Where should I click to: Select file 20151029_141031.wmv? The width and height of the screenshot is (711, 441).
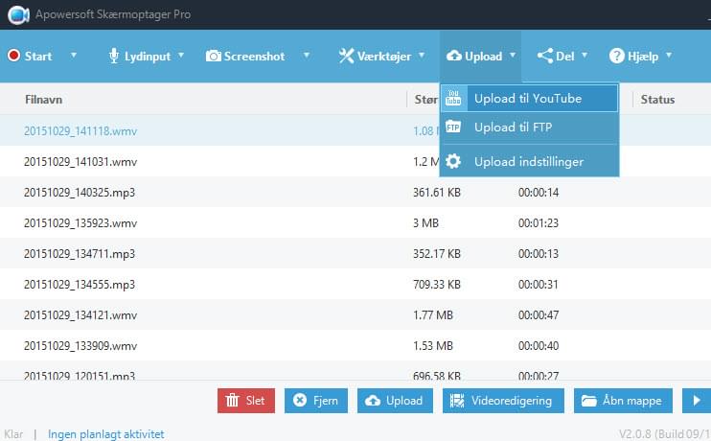tap(80, 162)
